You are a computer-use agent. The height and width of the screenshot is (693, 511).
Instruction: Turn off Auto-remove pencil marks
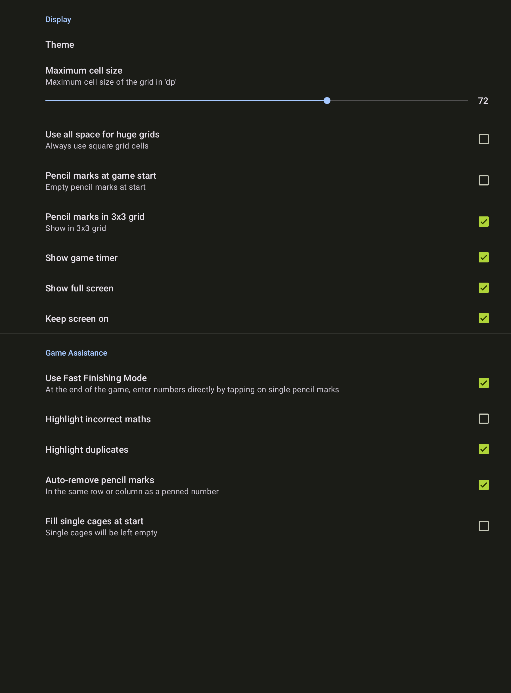(x=483, y=485)
